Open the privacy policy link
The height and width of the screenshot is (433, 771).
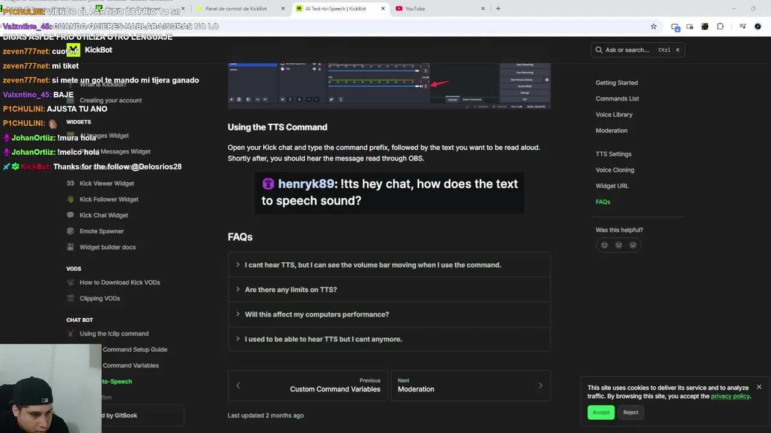point(730,396)
